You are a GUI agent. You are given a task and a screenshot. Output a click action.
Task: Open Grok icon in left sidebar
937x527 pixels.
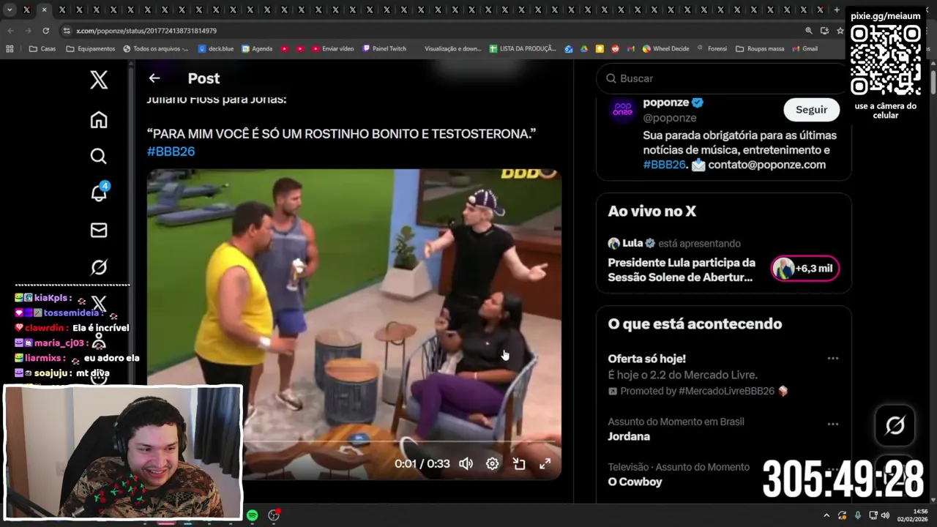[x=99, y=267]
